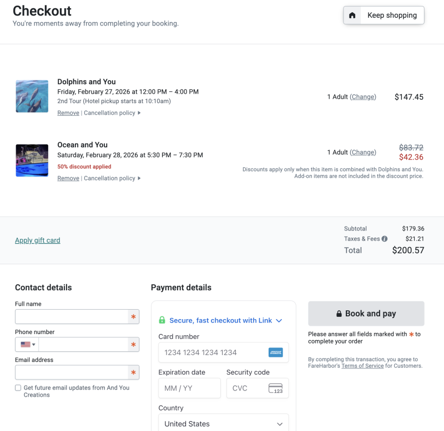The height and width of the screenshot is (431, 444).
Task: Click inside the Full name field
Action: [72, 316]
